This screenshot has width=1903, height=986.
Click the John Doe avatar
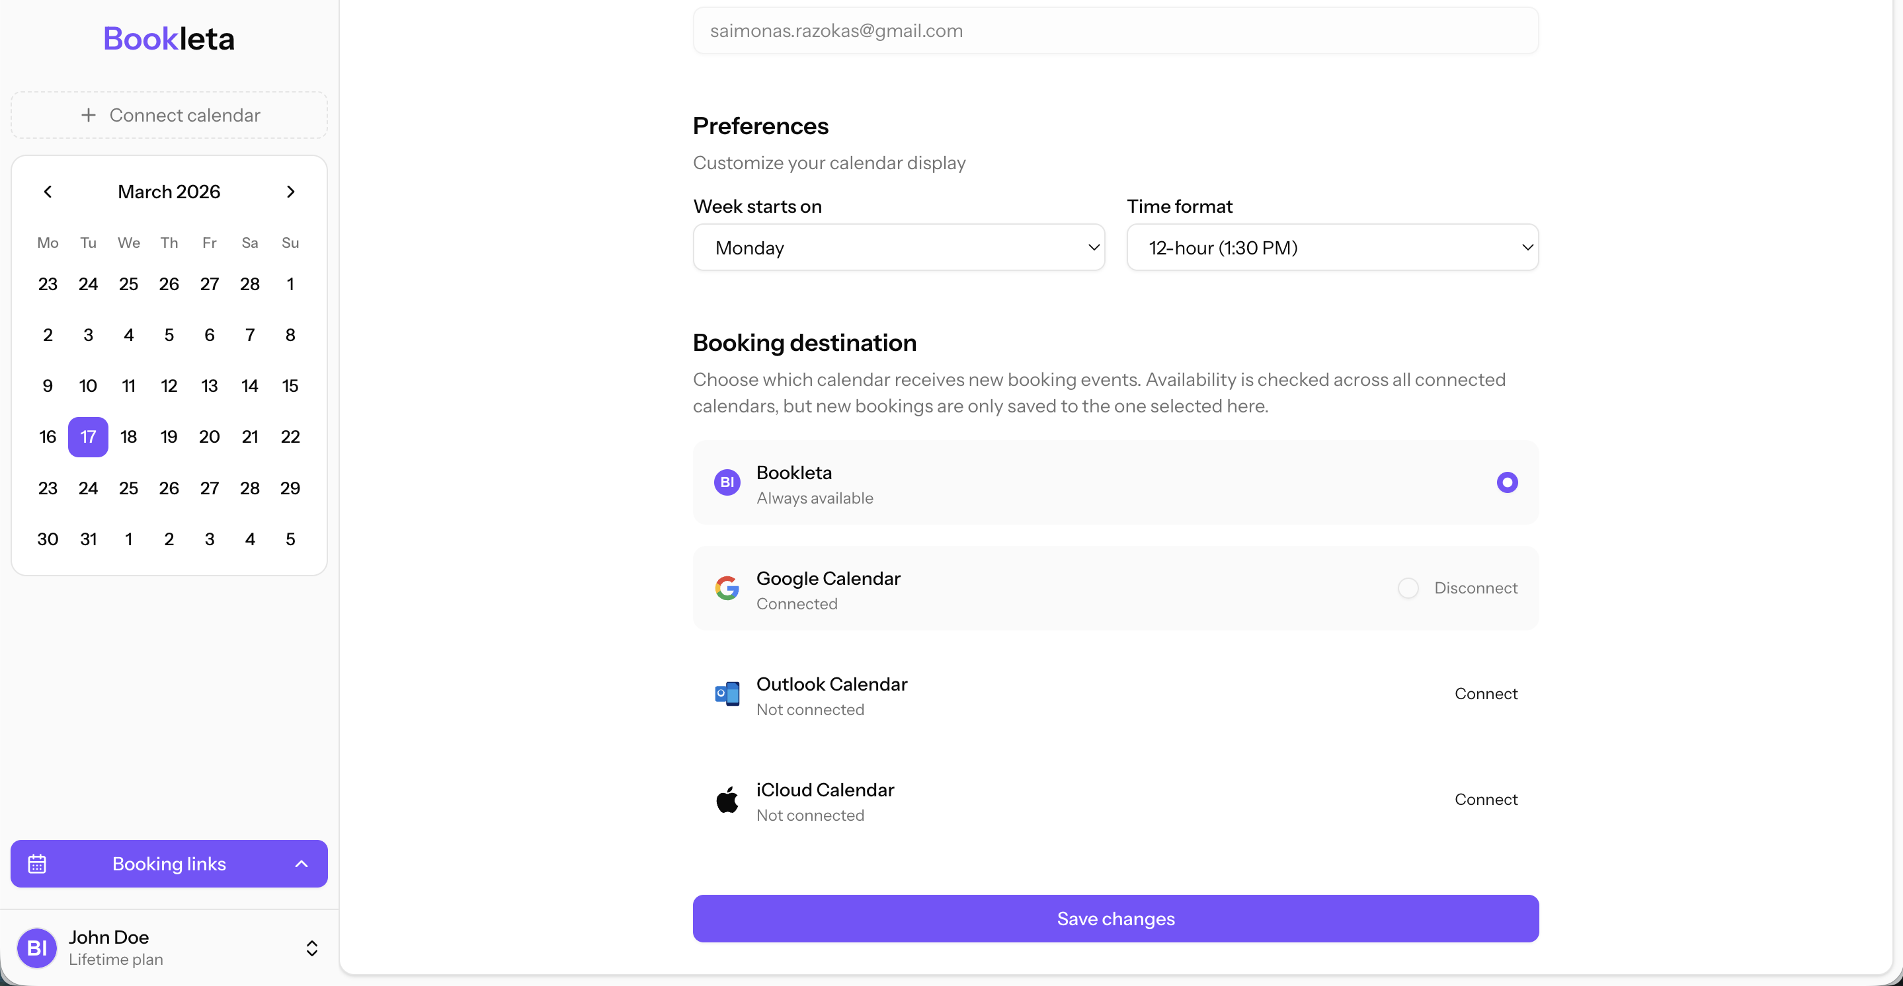(x=37, y=948)
